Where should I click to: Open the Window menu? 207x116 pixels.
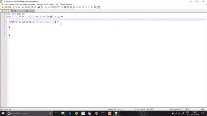(69, 5)
